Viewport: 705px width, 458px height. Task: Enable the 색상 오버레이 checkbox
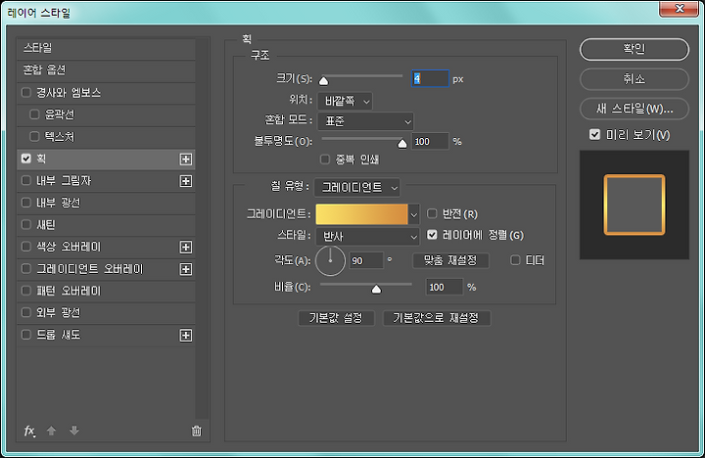pyautogui.click(x=26, y=247)
